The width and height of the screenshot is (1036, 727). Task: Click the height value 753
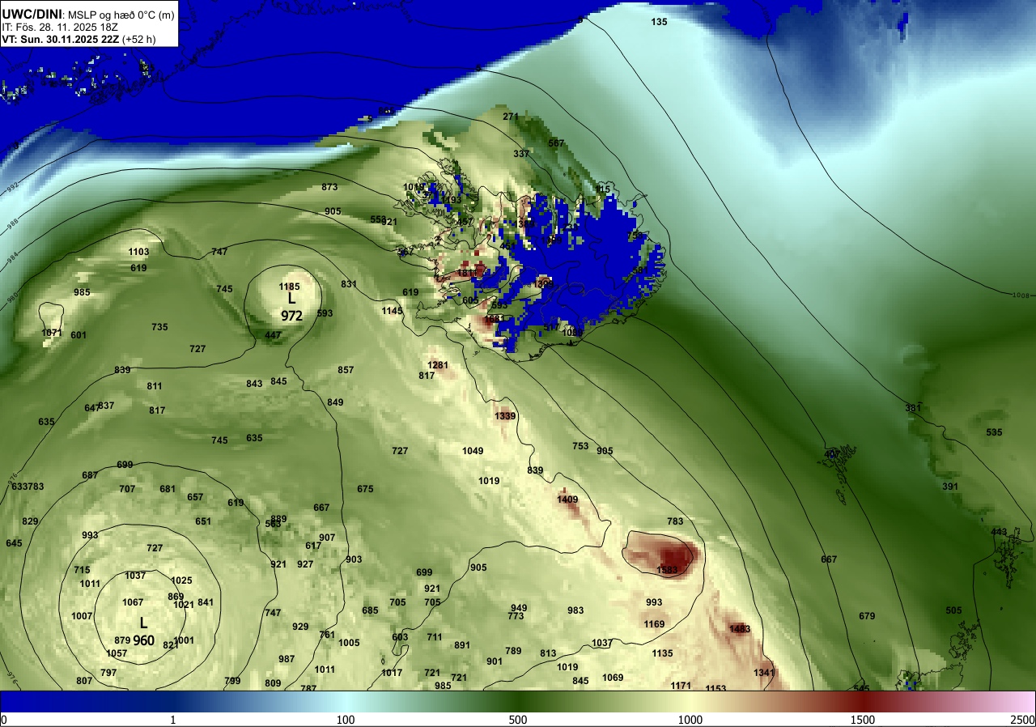pos(580,446)
